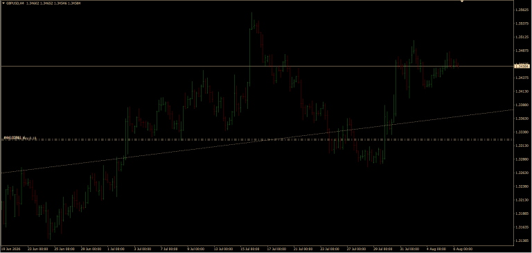Viewport: 532px width, 253px height.
Task: Click the chart shift triangle marker at top
Action: 461,1
